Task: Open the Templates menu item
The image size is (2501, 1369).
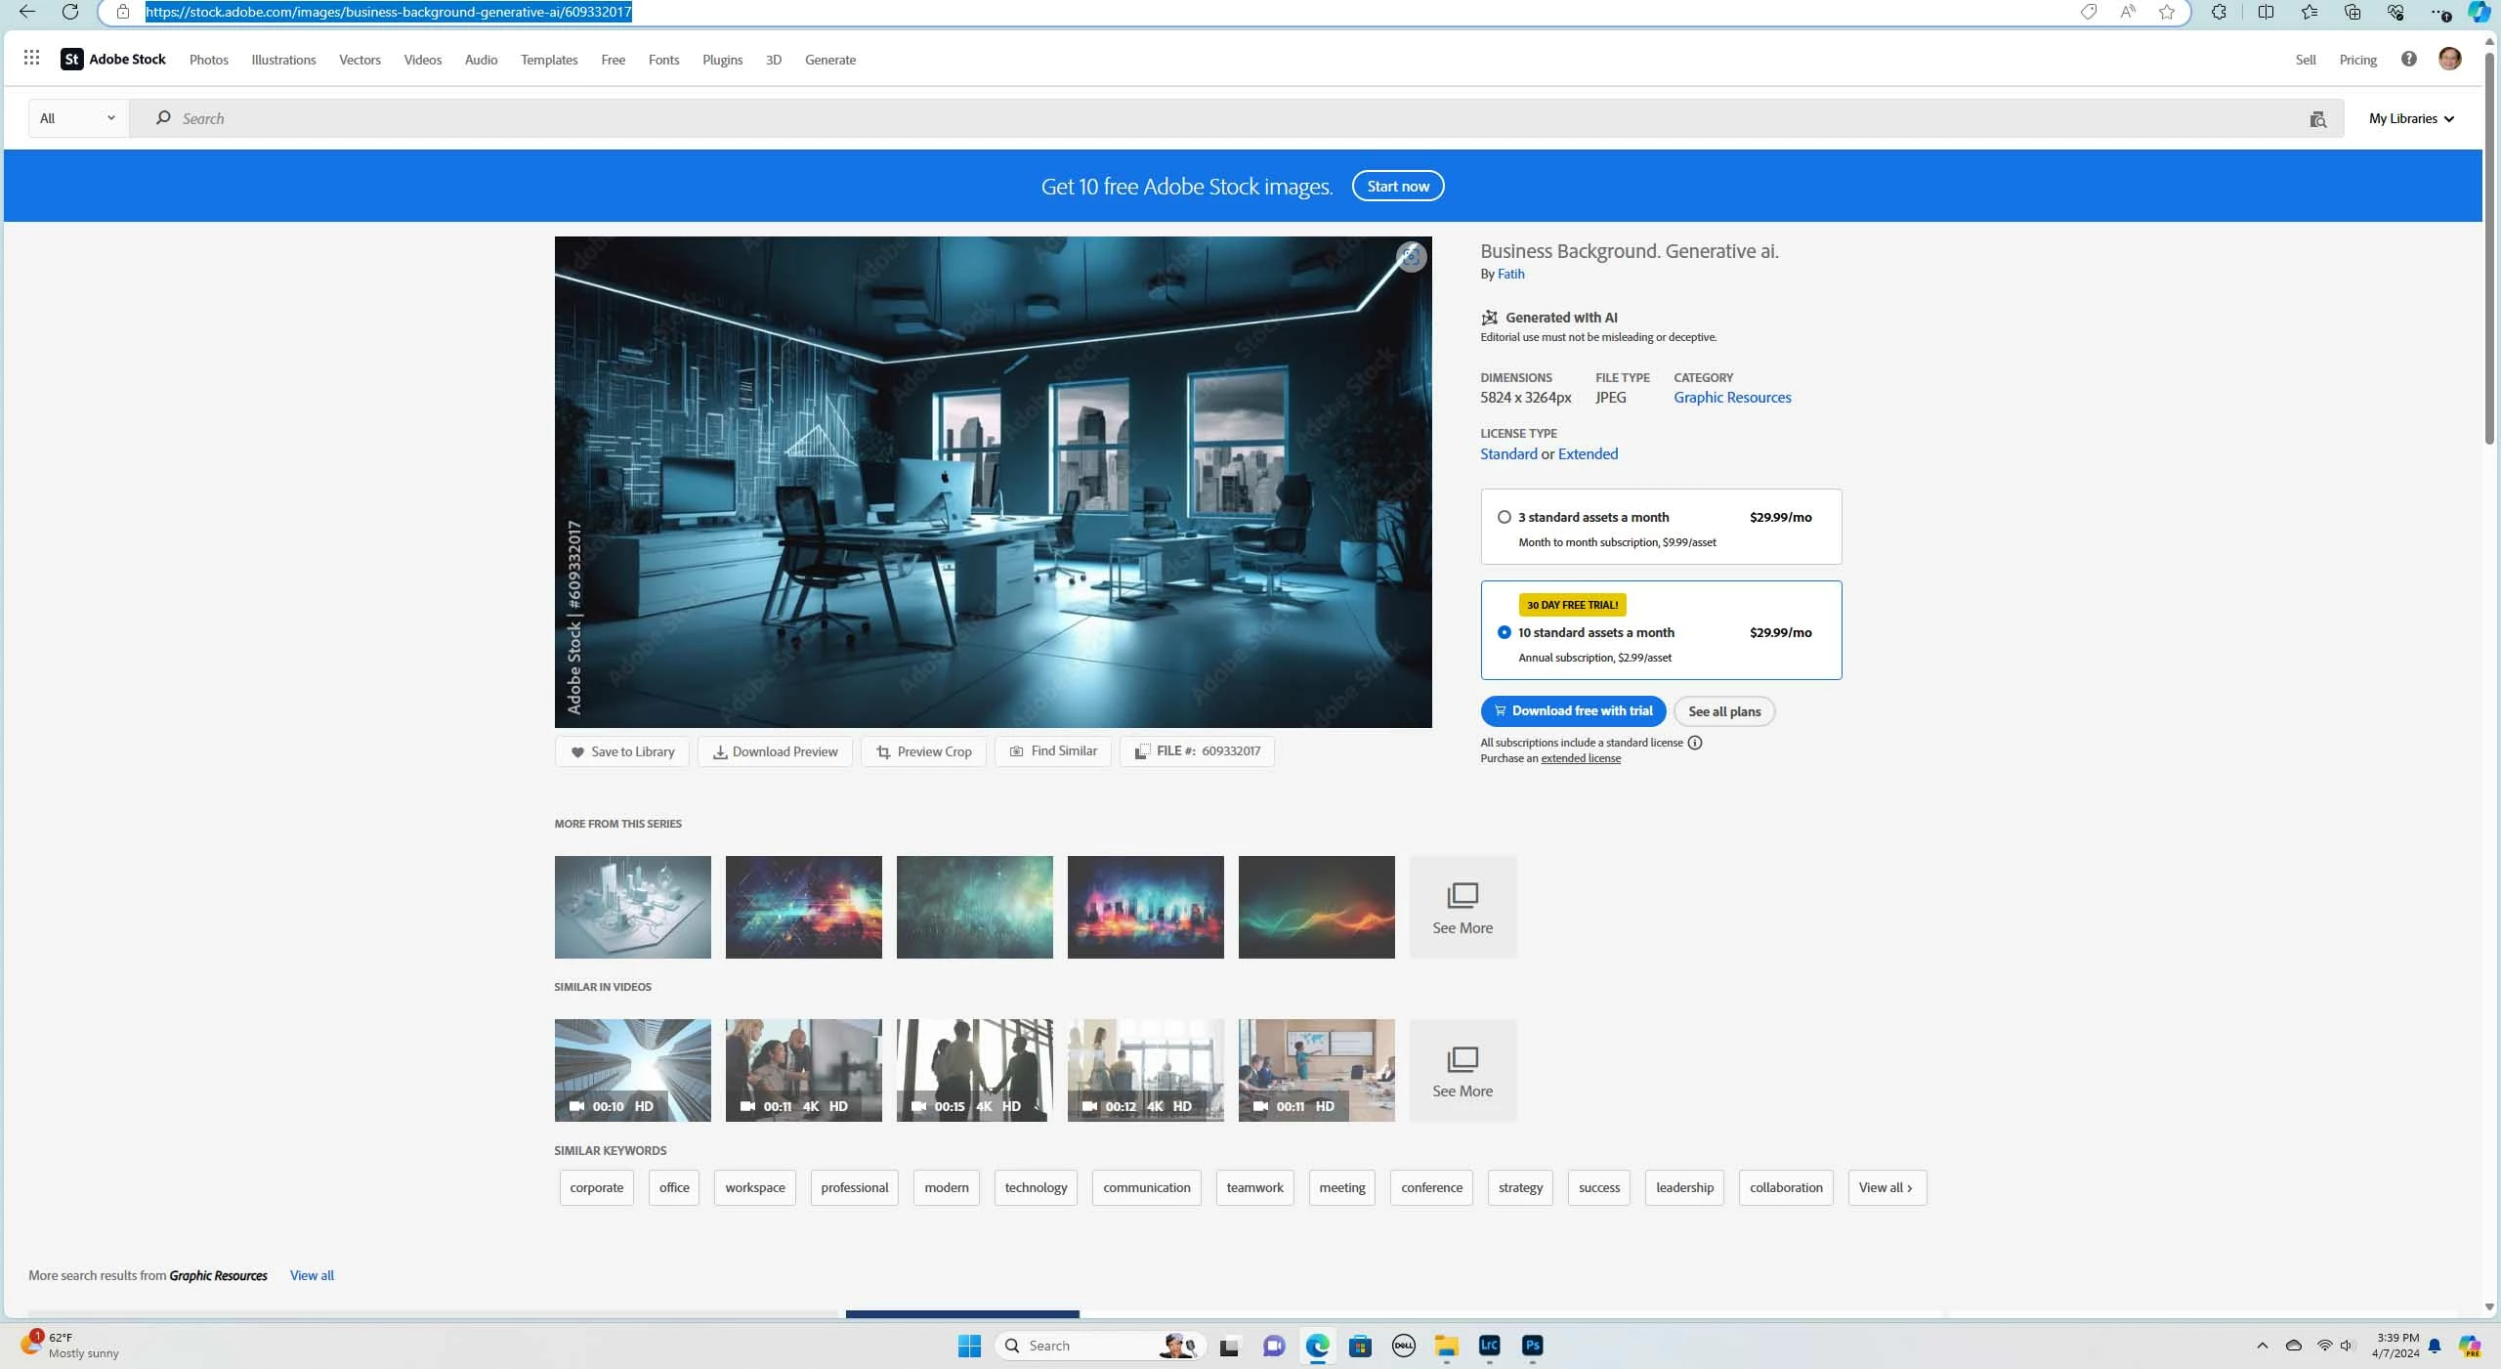Action: [549, 60]
